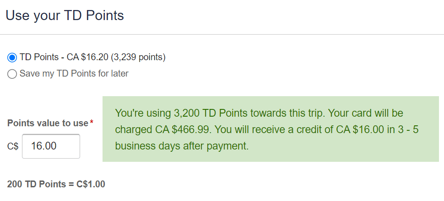Click the "CA $466.99" charge amount in message
The width and height of the screenshot is (444, 201).
pos(182,130)
